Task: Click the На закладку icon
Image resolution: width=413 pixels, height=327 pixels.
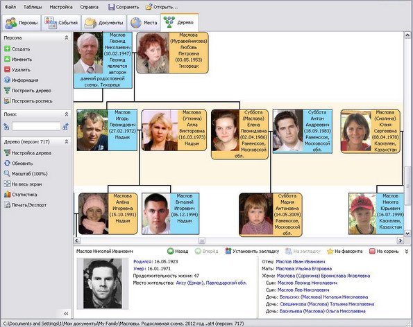Action: [x=289, y=251]
